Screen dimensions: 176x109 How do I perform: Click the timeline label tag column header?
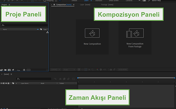(x=13, y=83)
